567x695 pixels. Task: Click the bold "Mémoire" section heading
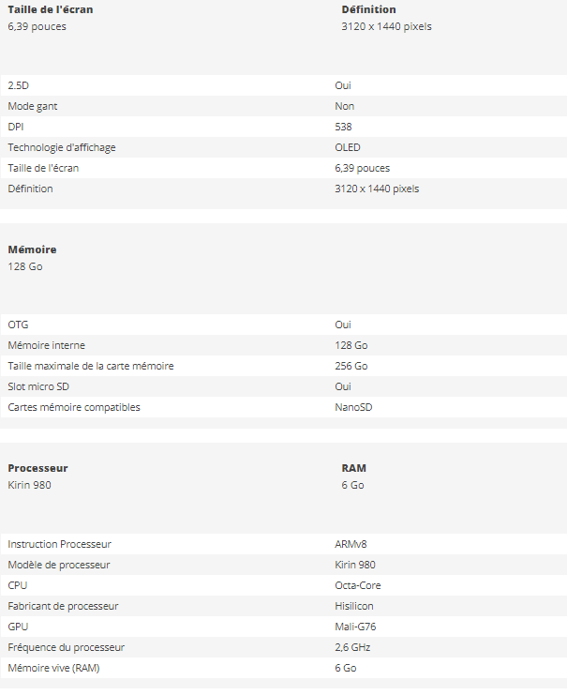[32, 249]
